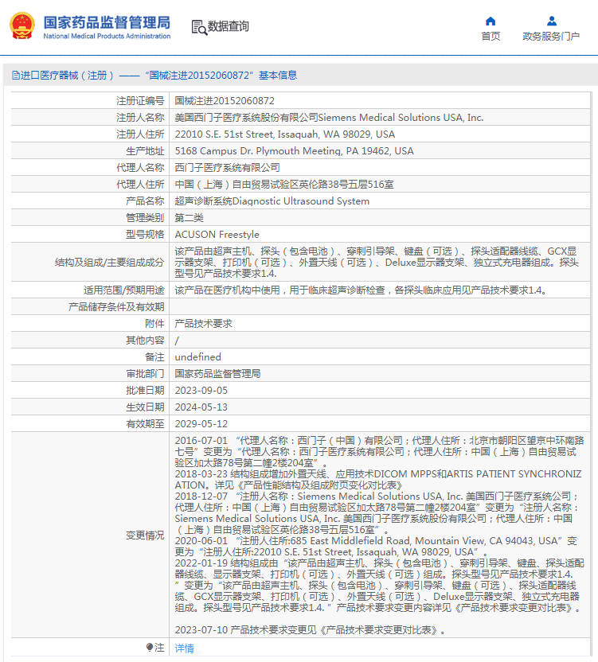Click the 附件 label
The width and height of the screenshot is (598, 662).
tap(154, 323)
